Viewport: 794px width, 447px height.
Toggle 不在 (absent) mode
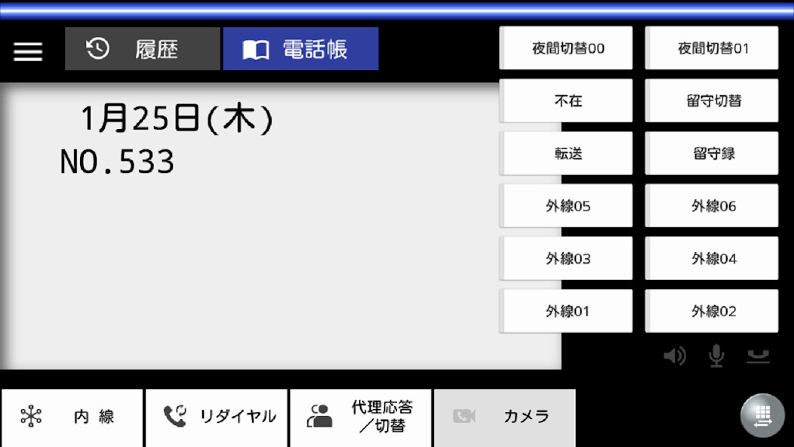pos(565,100)
